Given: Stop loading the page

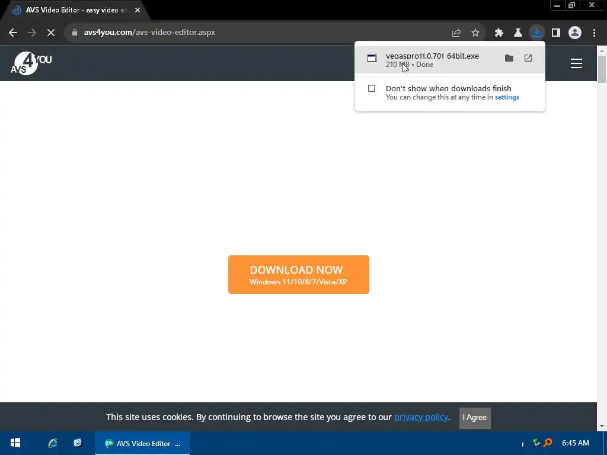Looking at the screenshot, I should click(51, 33).
